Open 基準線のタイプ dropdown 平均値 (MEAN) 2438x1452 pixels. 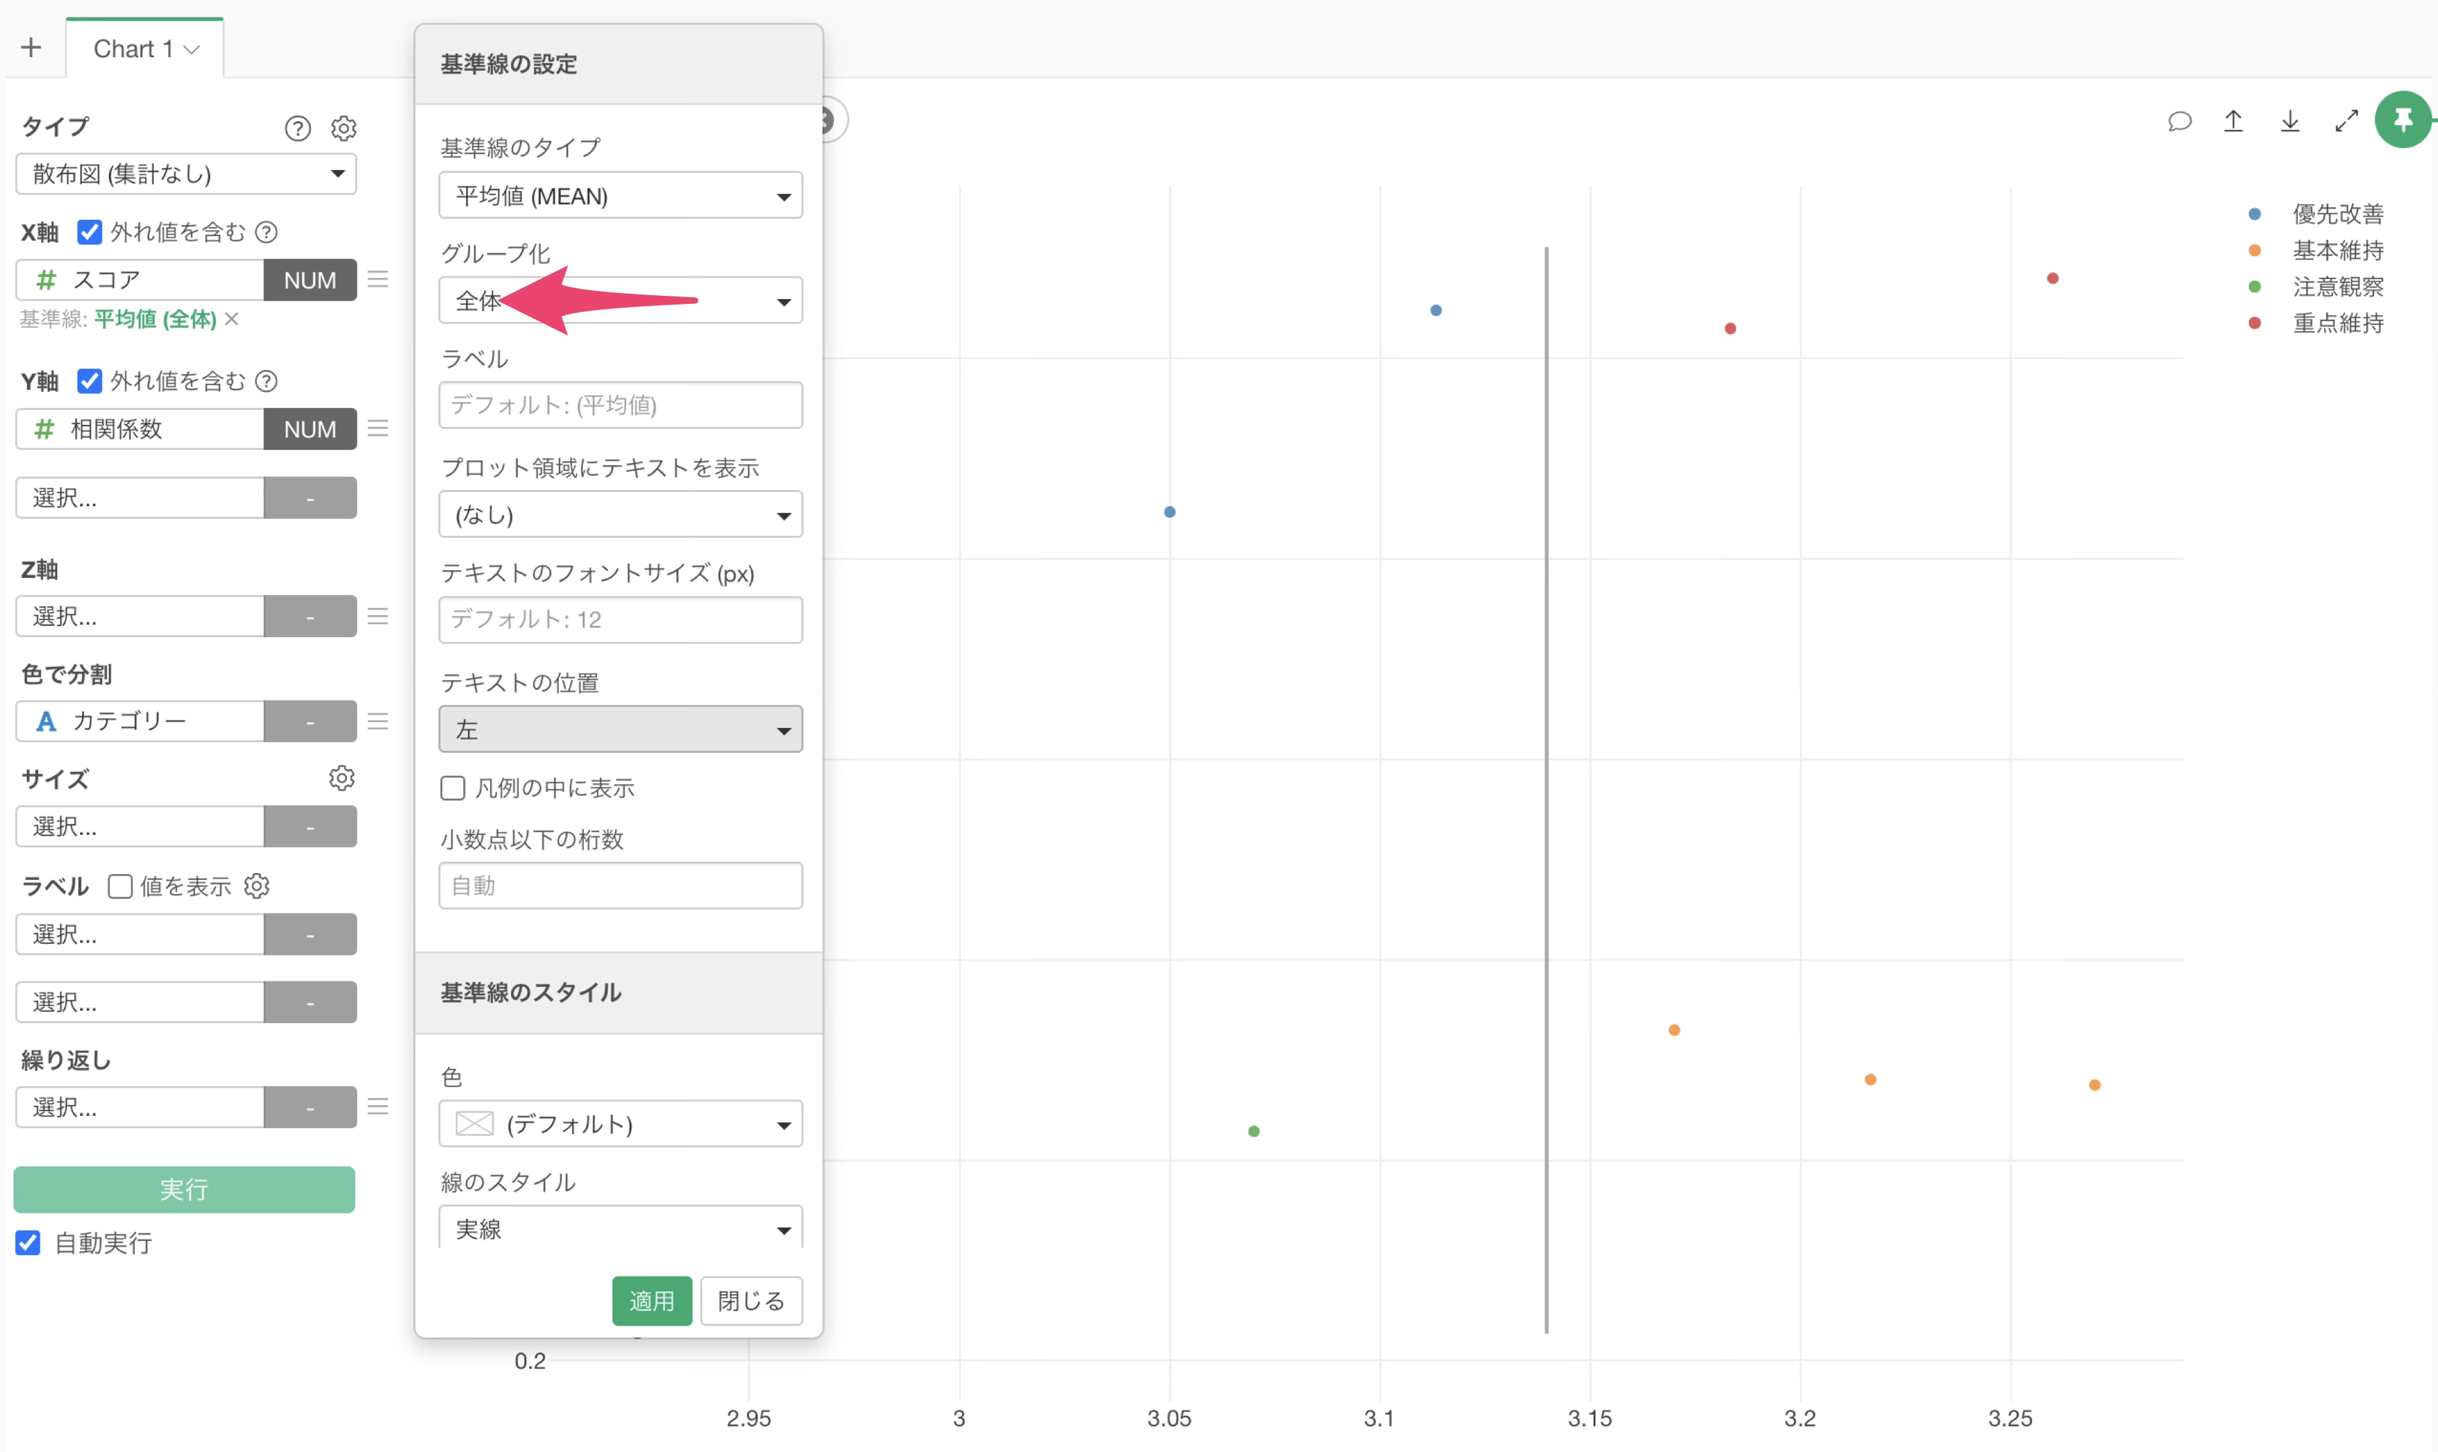tap(621, 196)
